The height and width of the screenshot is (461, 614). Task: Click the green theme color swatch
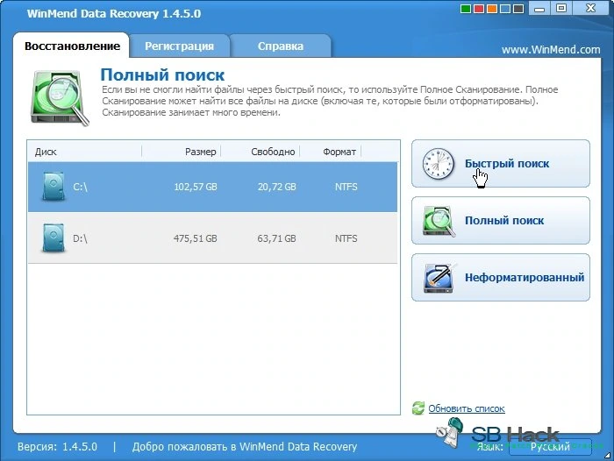point(466,9)
